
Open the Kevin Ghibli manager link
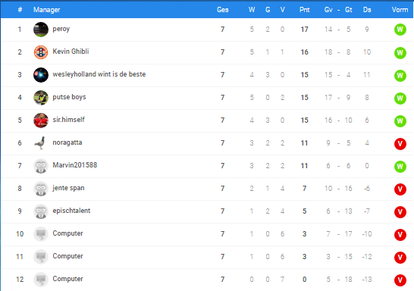pos(71,52)
